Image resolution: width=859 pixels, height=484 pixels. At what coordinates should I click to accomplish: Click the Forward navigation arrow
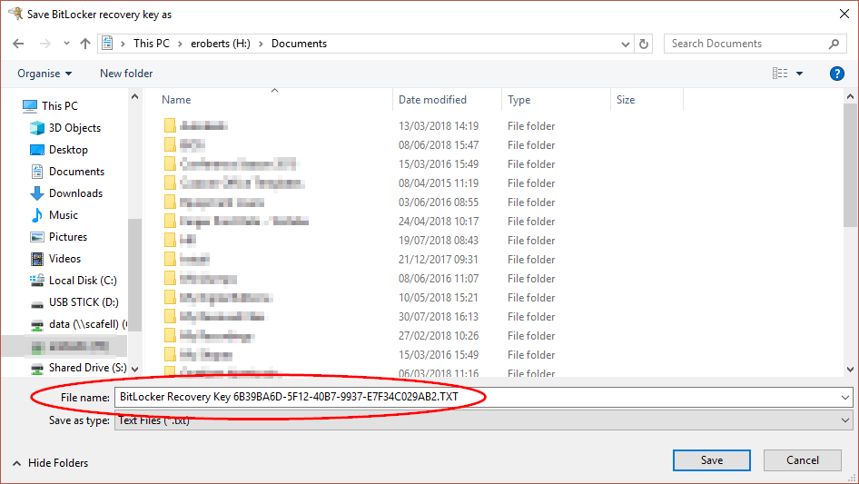click(44, 44)
